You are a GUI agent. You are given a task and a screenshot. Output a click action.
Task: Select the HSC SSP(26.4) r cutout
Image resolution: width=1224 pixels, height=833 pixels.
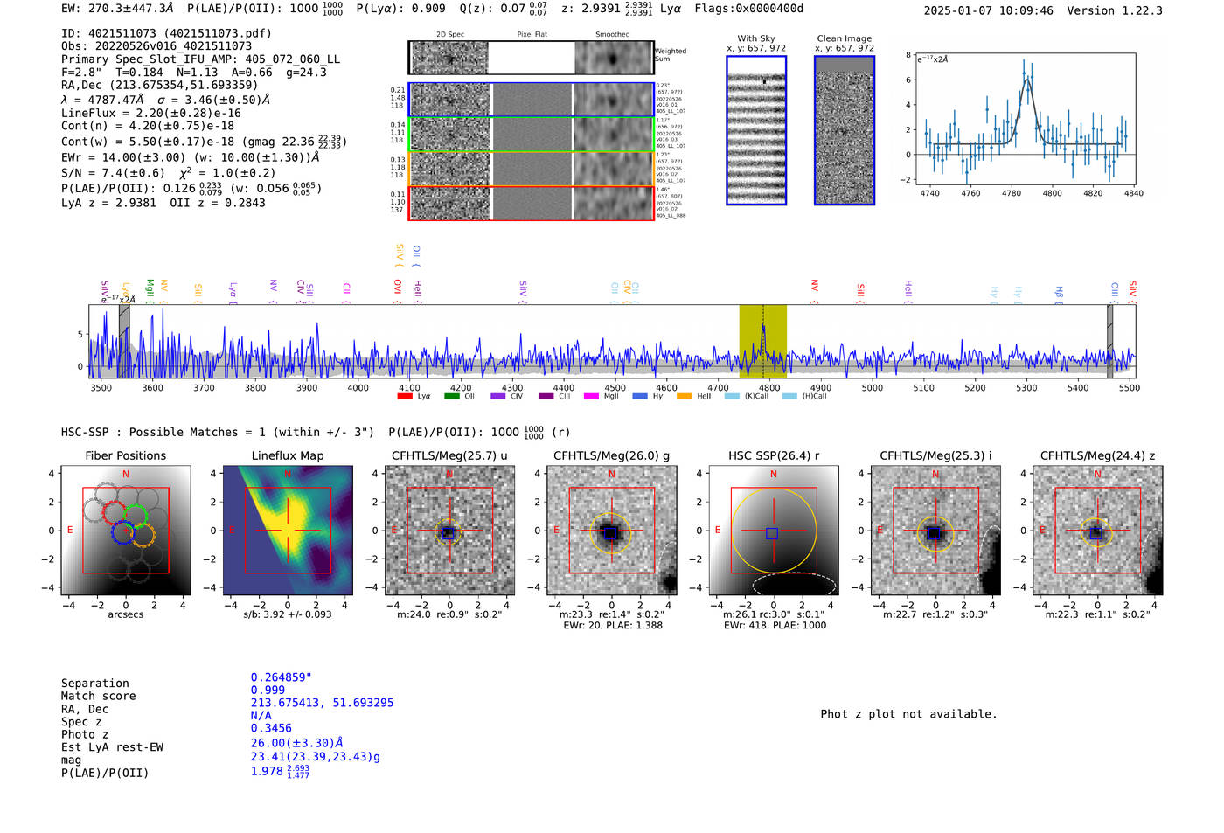[x=774, y=531]
